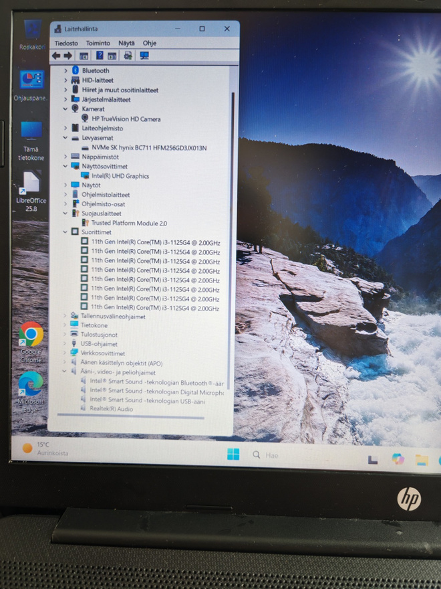This screenshot has width=441, height=589.
Task: Select the LibreOffice 25.8 desktop icon
Action: coord(31,191)
